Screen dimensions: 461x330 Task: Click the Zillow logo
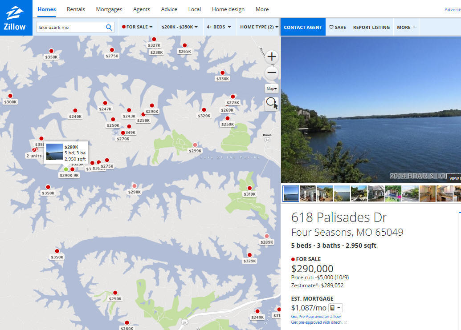[x=15, y=19]
